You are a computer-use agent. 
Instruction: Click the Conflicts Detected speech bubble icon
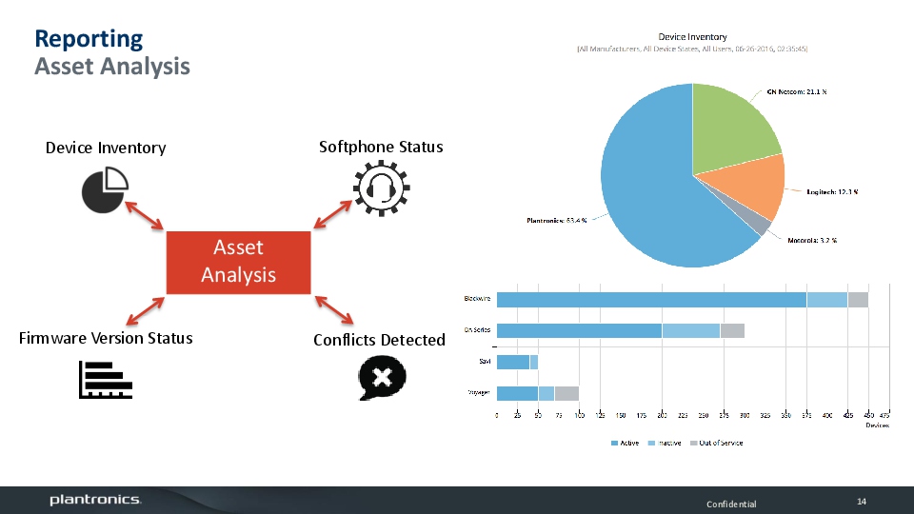click(x=382, y=378)
